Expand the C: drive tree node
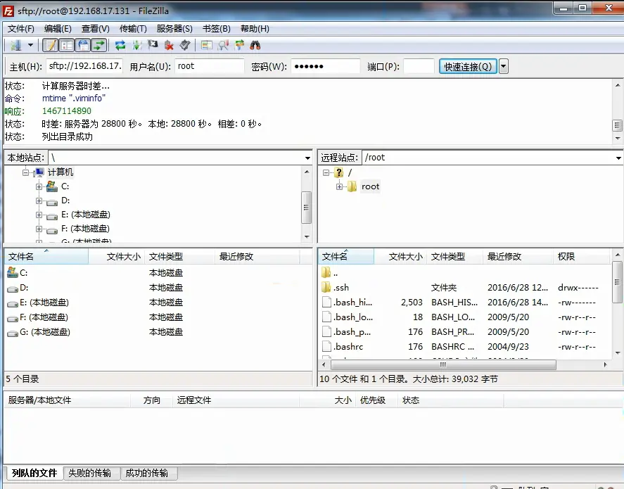Image resolution: width=624 pixels, height=489 pixels. tap(39, 186)
